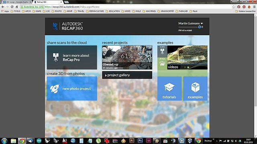Click the taskbar clock showing 13:07
This screenshot has width=257, height=144.
pyautogui.click(x=248, y=141)
